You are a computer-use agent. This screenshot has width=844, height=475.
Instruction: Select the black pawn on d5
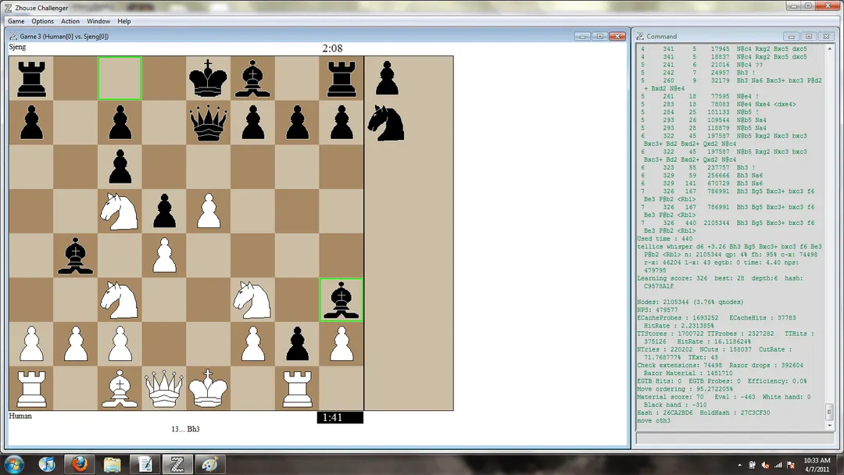tap(164, 212)
